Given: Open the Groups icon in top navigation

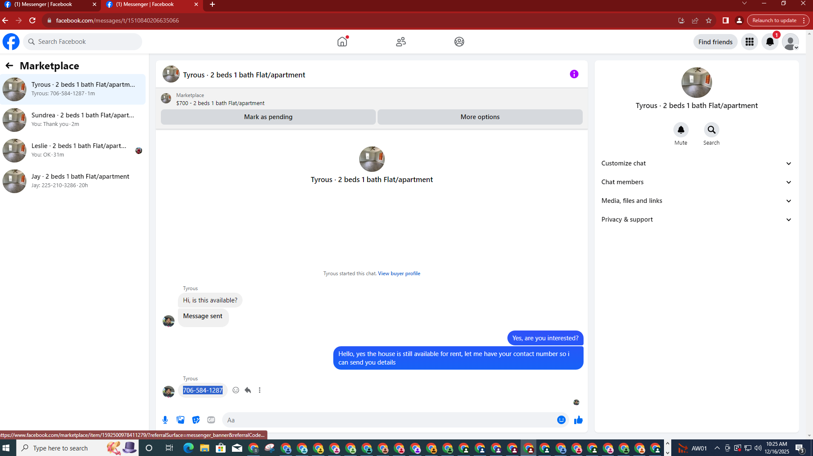Looking at the screenshot, I should pyautogui.click(x=459, y=42).
